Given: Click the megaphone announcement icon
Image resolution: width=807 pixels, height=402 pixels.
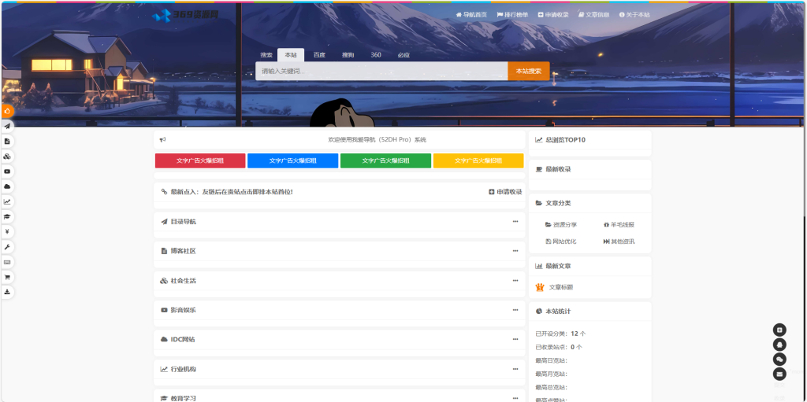Looking at the screenshot, I should 162,140.
